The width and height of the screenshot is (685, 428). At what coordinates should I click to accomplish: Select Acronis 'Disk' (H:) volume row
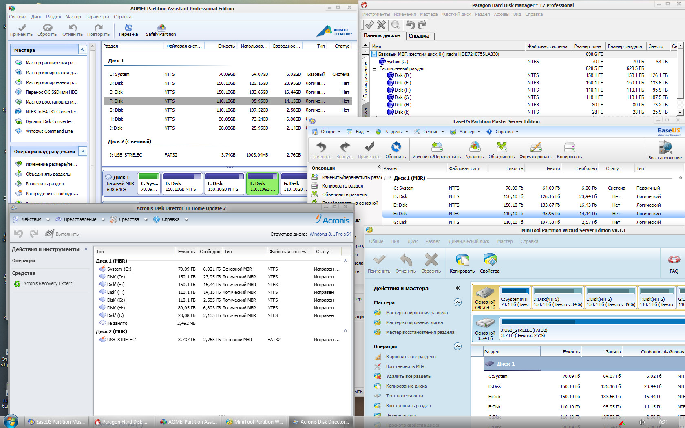coord(222,308)
